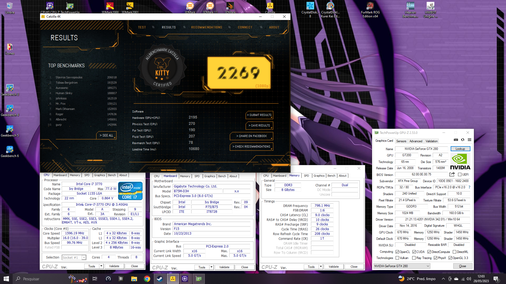Open CrystalDiskMark 8 desktop icon
The height and width of the screenshot is (284, 506).
[x=310, y=10]
